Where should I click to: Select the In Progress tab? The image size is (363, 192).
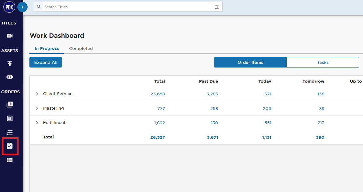tap(47, 48)
